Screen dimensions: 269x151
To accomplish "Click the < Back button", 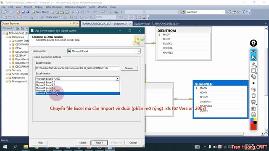I will pyautogui.click(x=83, y=143).
